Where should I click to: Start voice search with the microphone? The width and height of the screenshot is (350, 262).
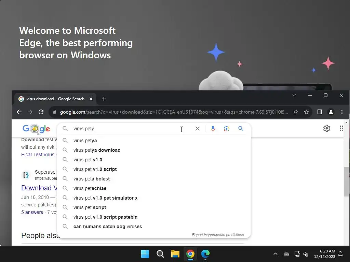pyautogui.click(x=213, y=129)
